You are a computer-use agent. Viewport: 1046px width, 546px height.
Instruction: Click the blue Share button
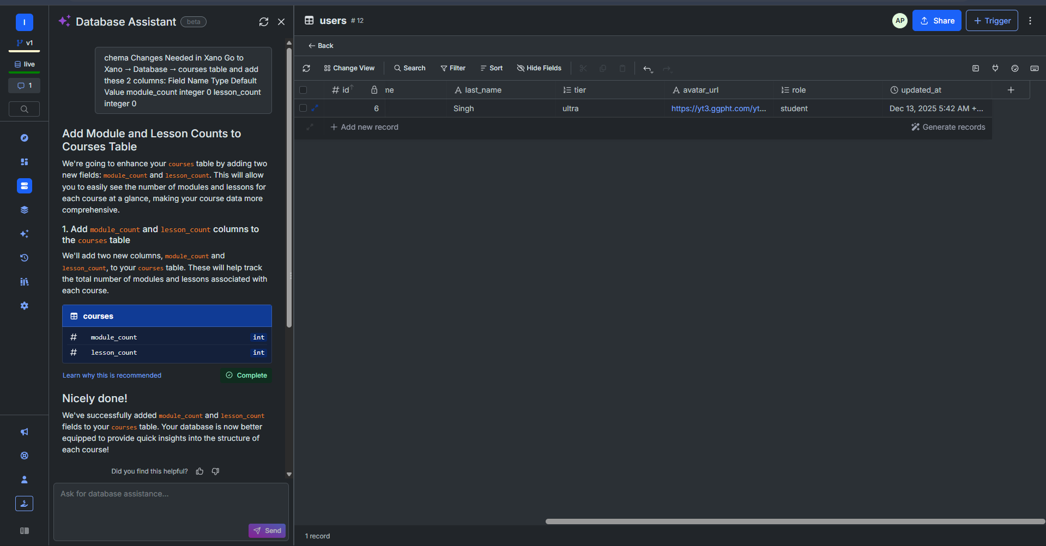pos(936,21)
